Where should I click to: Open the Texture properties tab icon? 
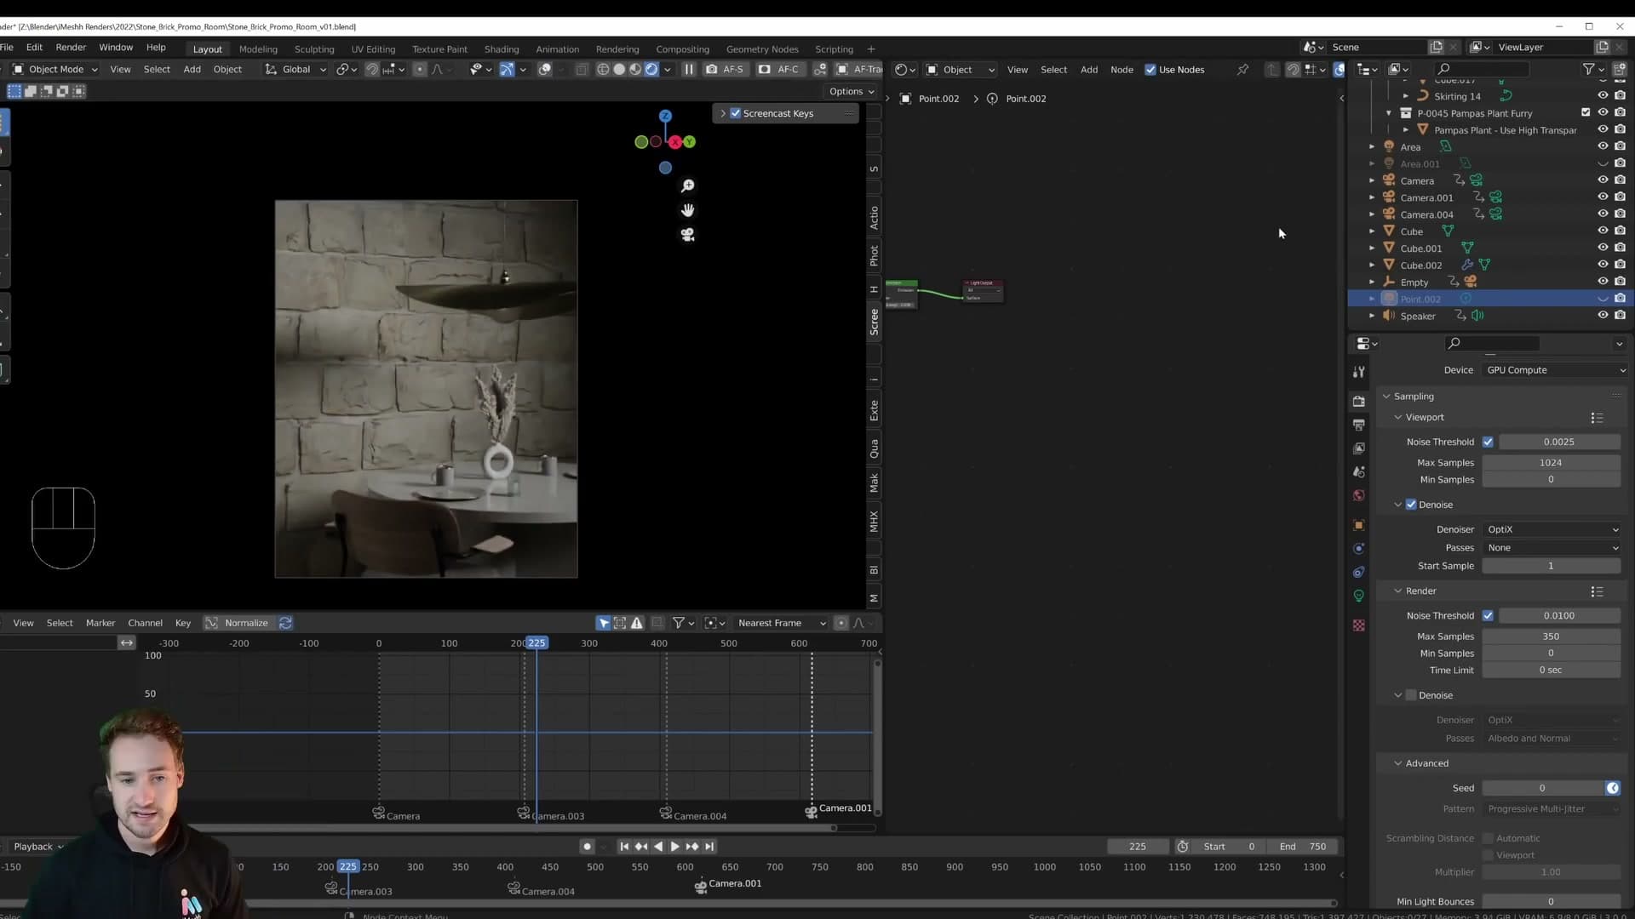pos(1359,625)
